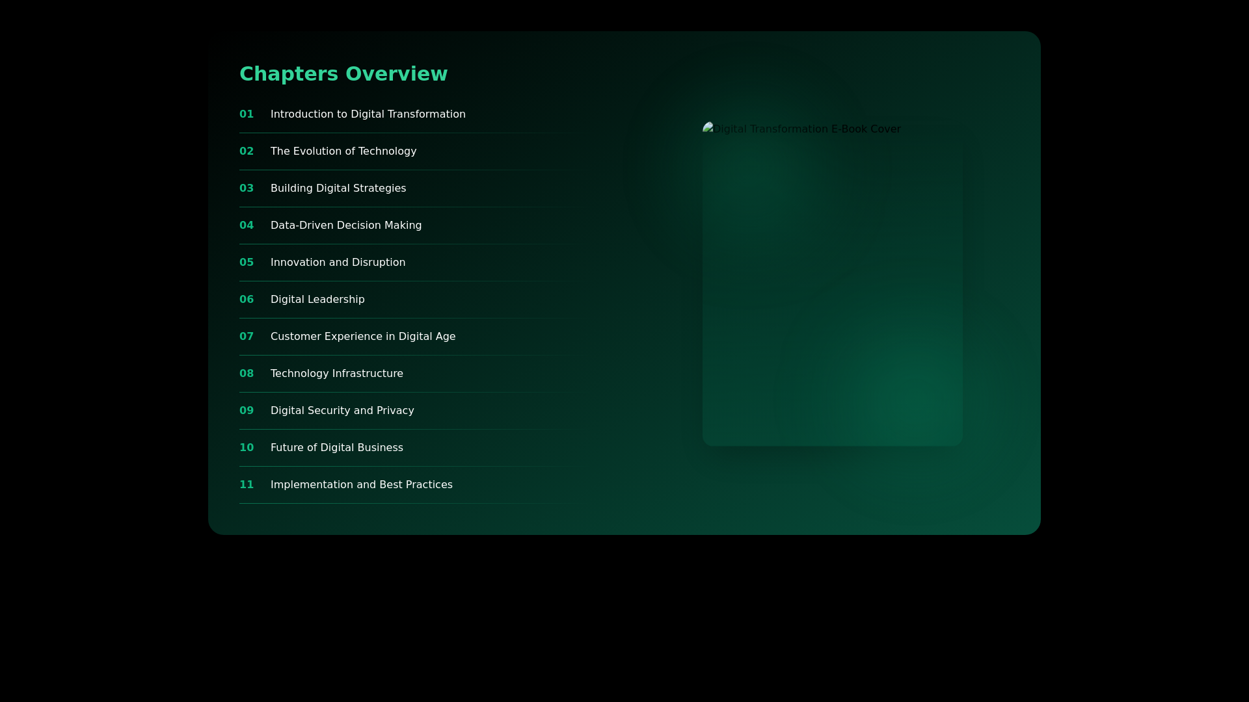Select "The Evolution of Technology" chapter
The height and width of the screenshot is (702, 1249).
point(343,151)
